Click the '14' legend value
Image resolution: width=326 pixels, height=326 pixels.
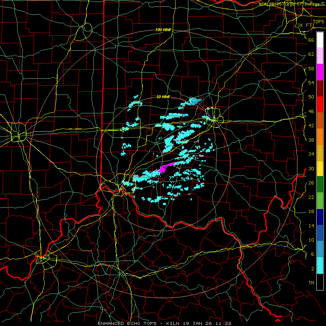(x=311, y=226)
